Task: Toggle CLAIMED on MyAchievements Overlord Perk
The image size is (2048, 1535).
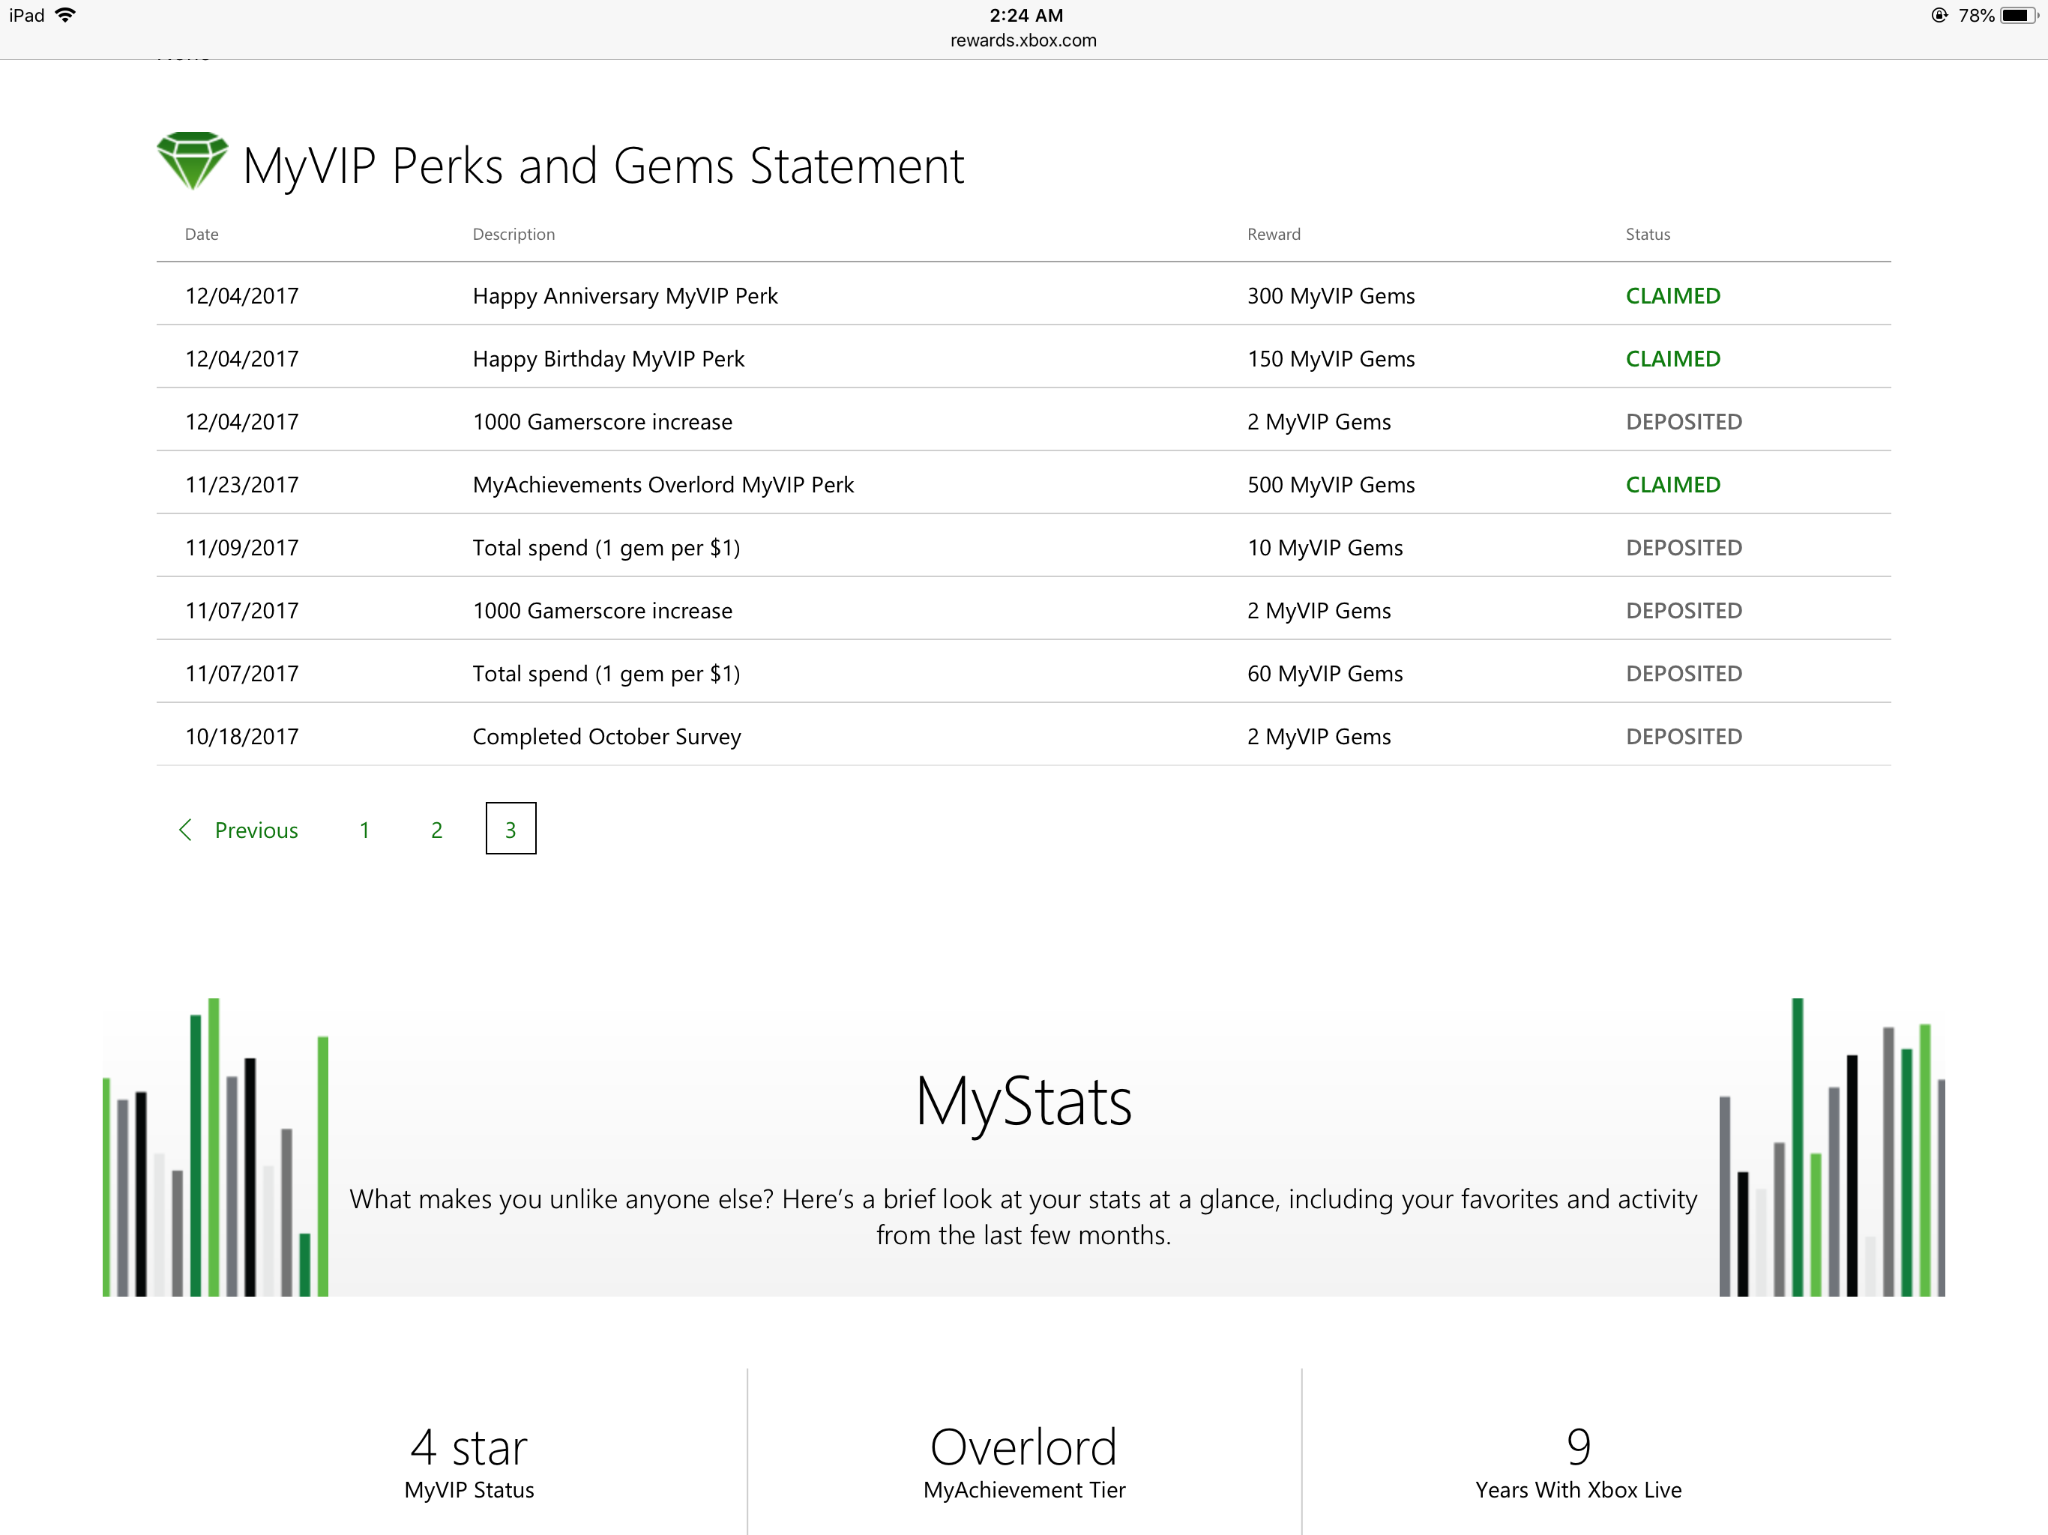Action: pos(1675,482)
